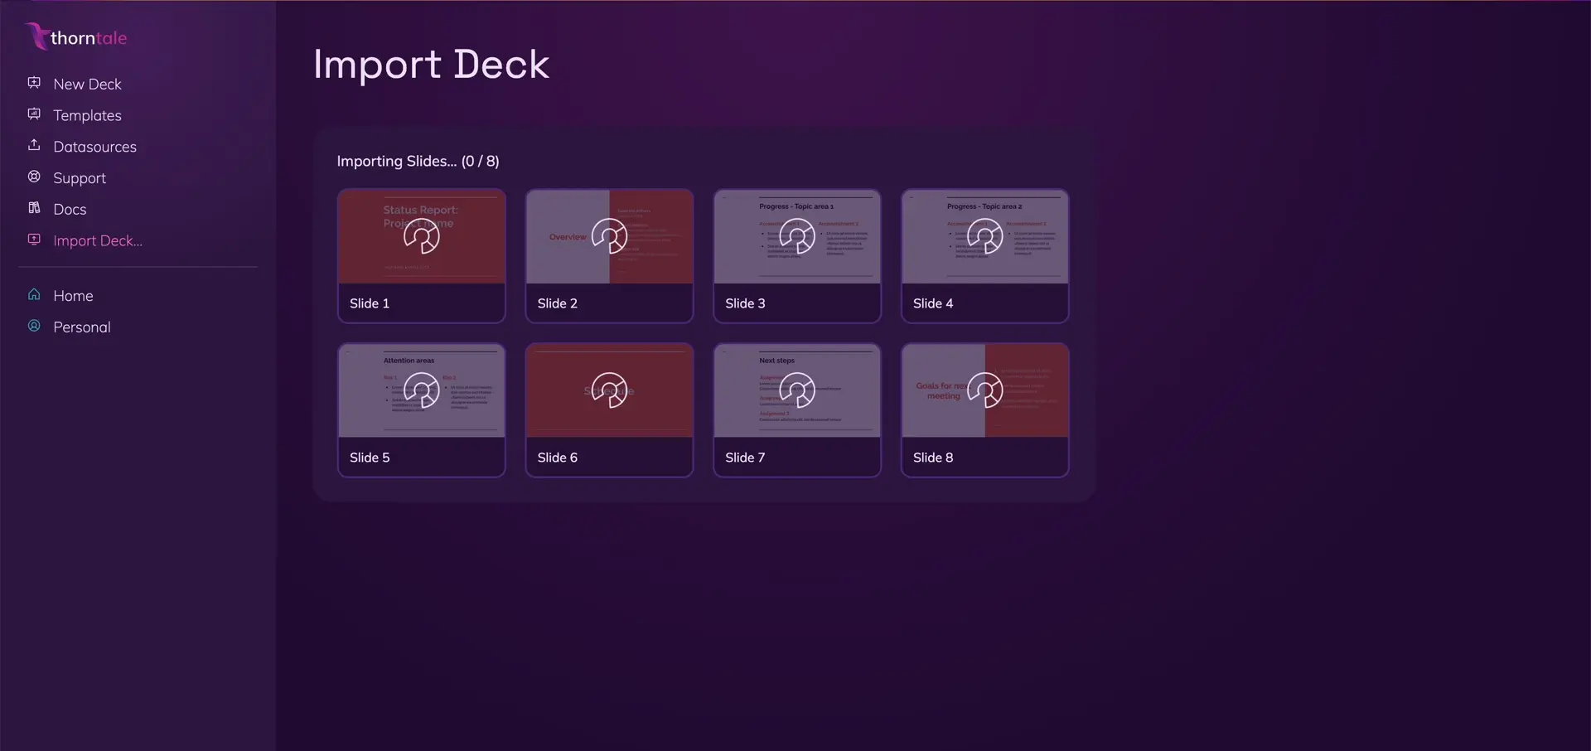Select Import Deck... in the sidebar
This screenshot has width=1591, height=751.
(x=98, y=241)
